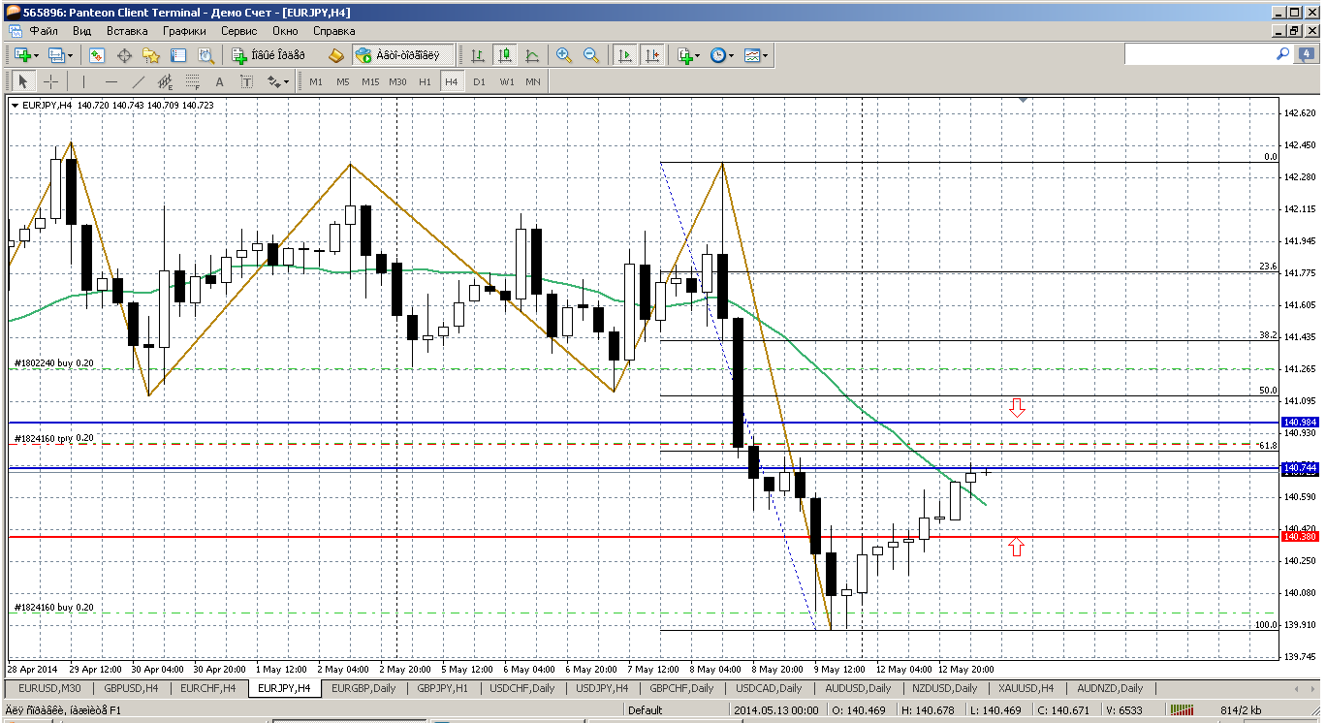Click the Zoom In magnifier icon
This screenshot has height=723, width=1326.
pos(563,56)
